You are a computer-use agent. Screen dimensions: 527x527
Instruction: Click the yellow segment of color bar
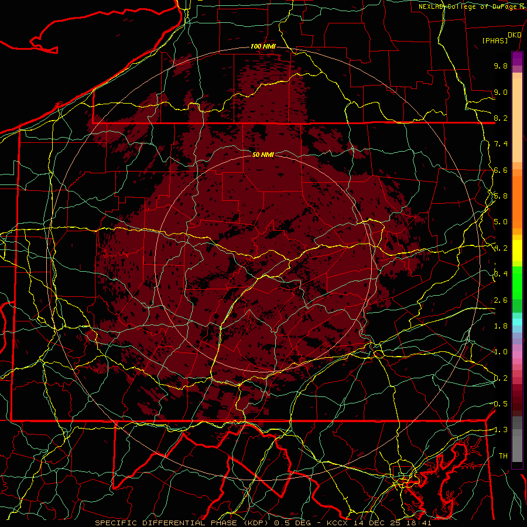[x=517, y=251]
